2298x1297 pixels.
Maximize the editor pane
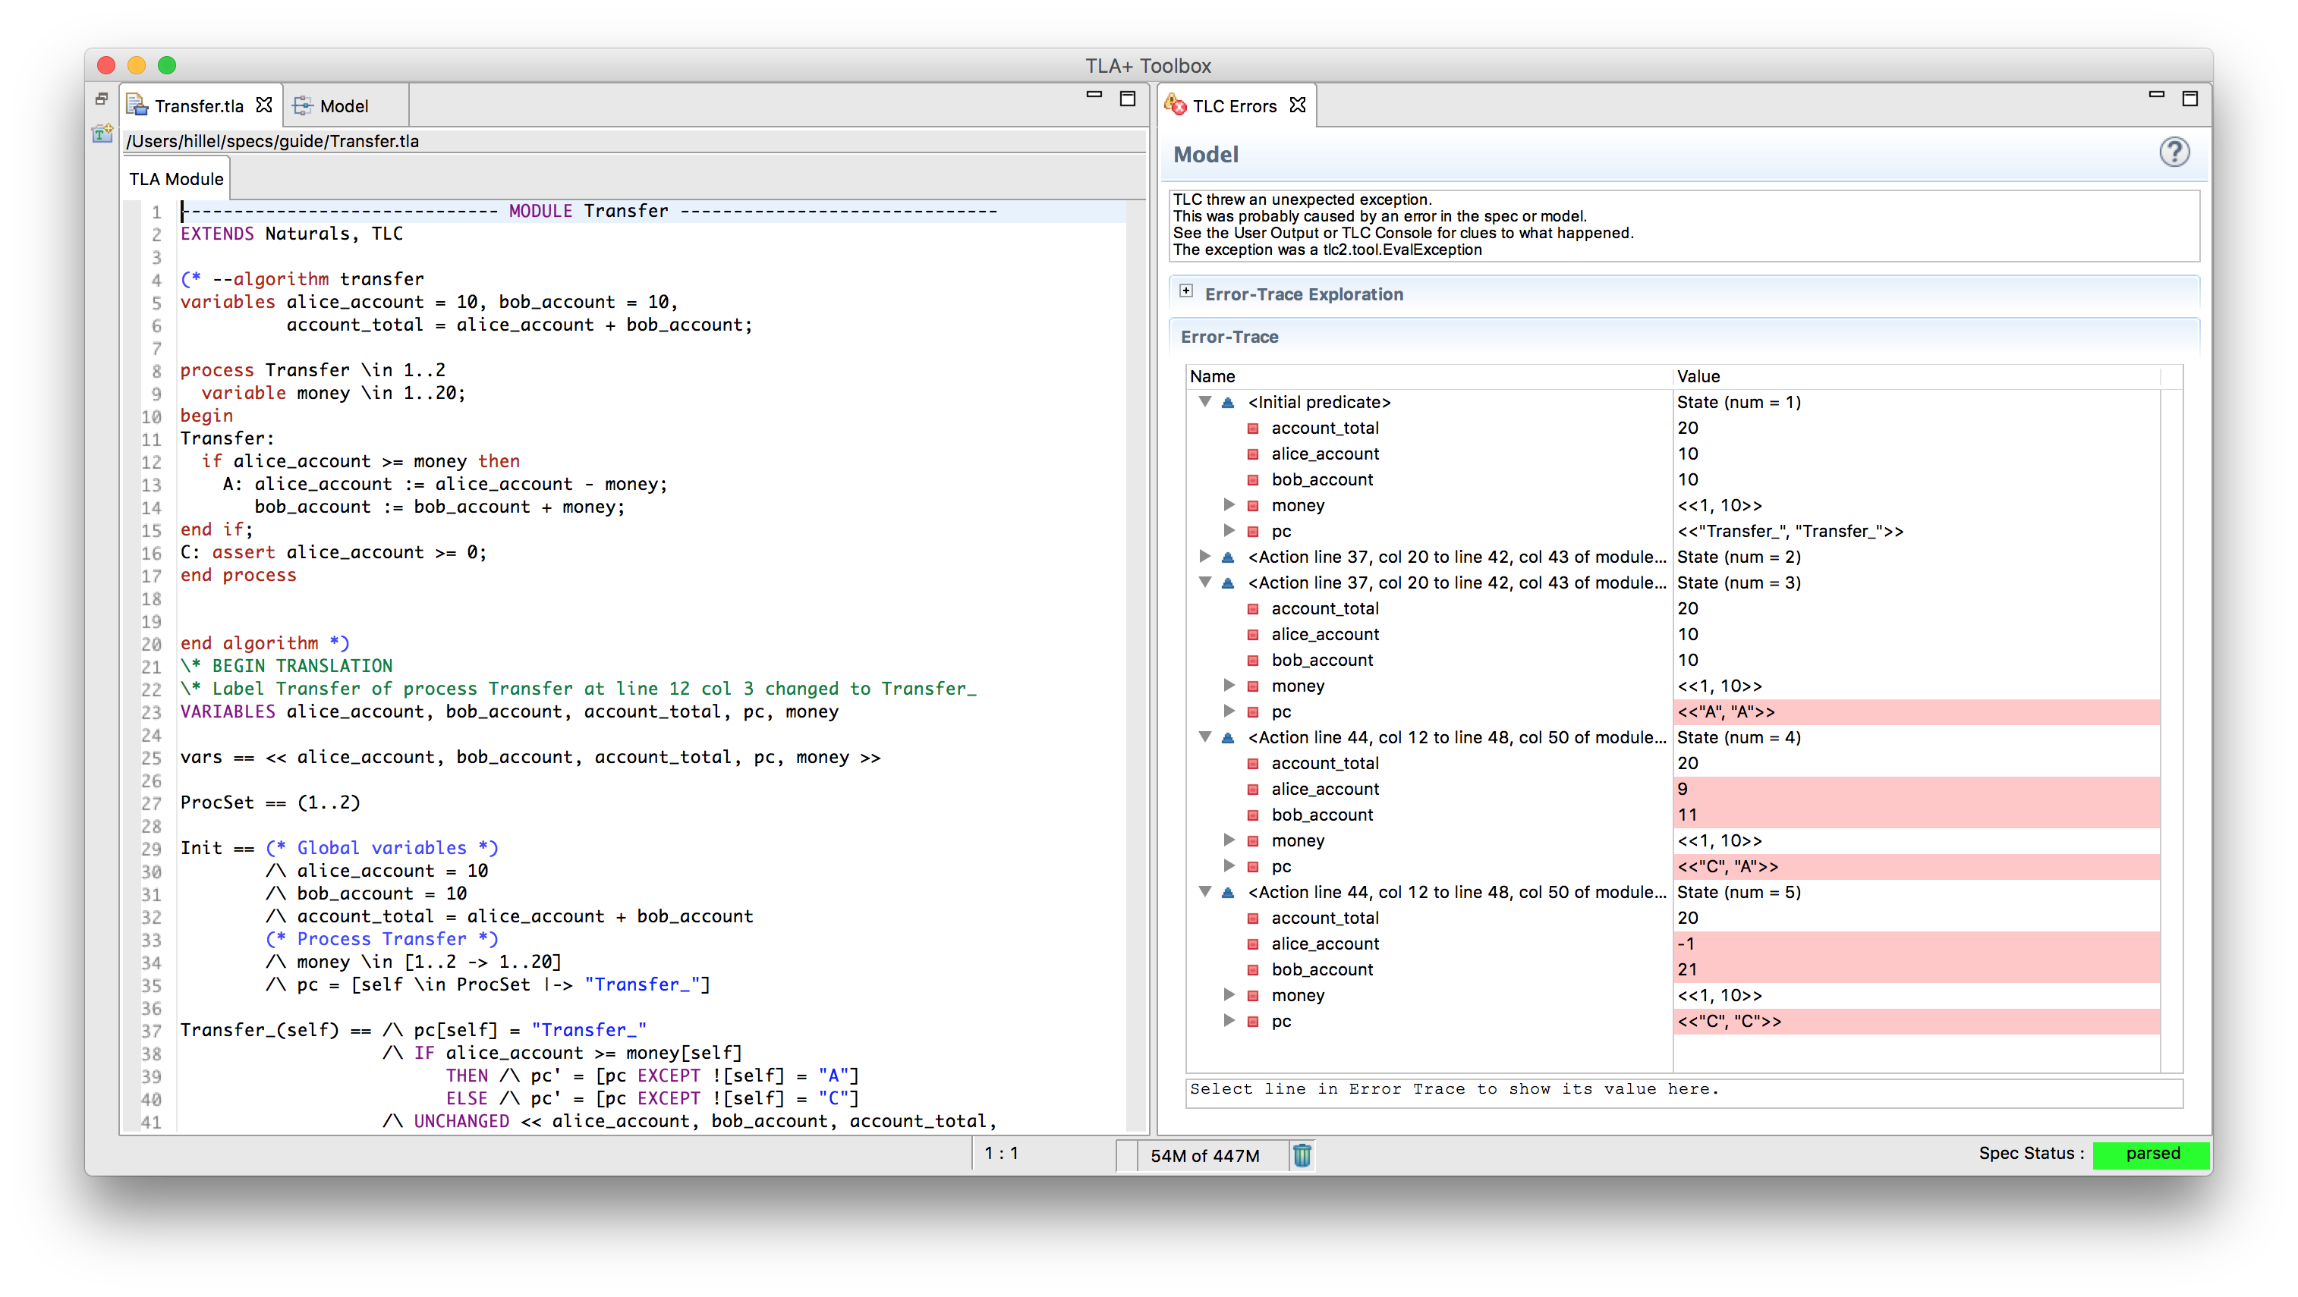(x=1128, y=98)
